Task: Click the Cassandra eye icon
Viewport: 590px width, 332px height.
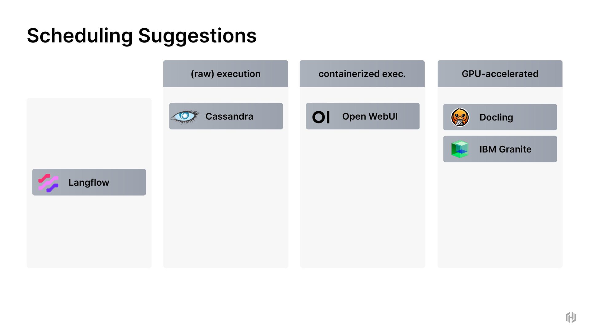Action: (x=185, y=117)
